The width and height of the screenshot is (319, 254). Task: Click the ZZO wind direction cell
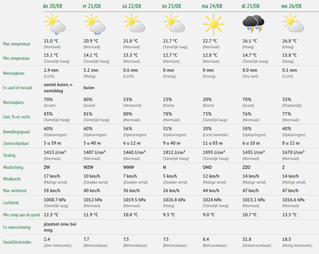(x=246, y=167)
